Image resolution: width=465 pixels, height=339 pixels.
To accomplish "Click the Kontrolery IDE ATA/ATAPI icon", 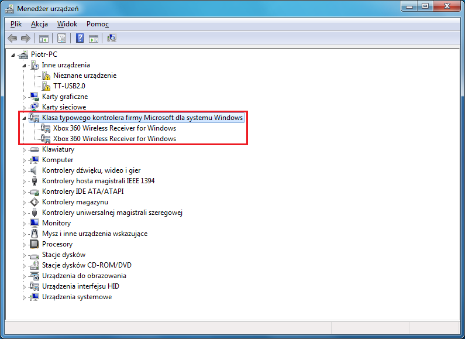I will coord(35,192).
